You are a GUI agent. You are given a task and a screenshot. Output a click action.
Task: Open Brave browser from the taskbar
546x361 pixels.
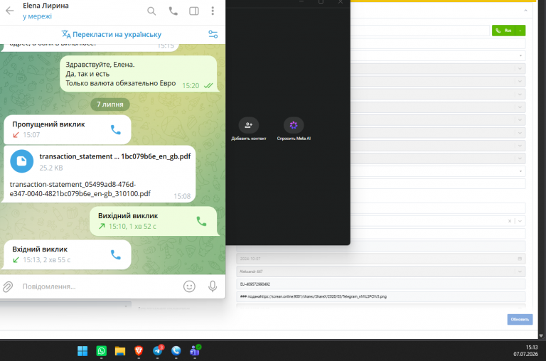pos(139,351)
